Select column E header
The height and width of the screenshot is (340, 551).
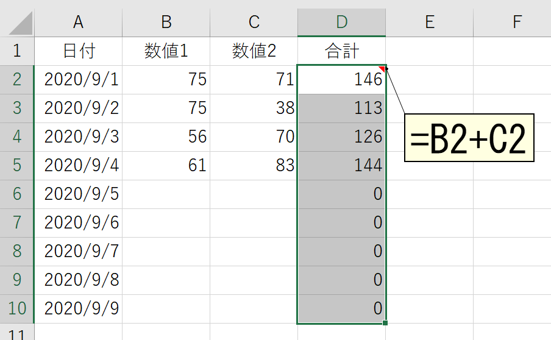pyautogui.click(x=430, y=22)
